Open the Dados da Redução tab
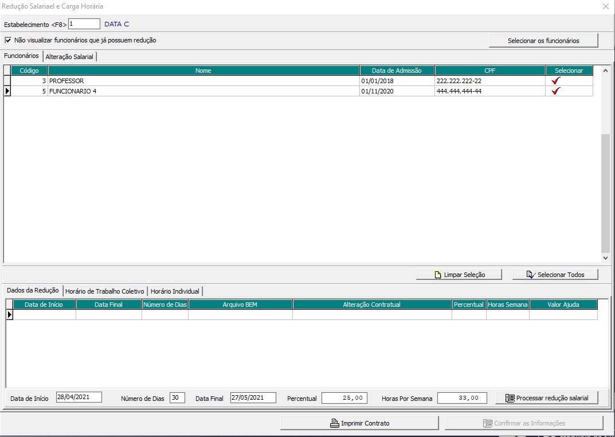The height and width of the screenshot is (437, 615). tap(33, 290)
